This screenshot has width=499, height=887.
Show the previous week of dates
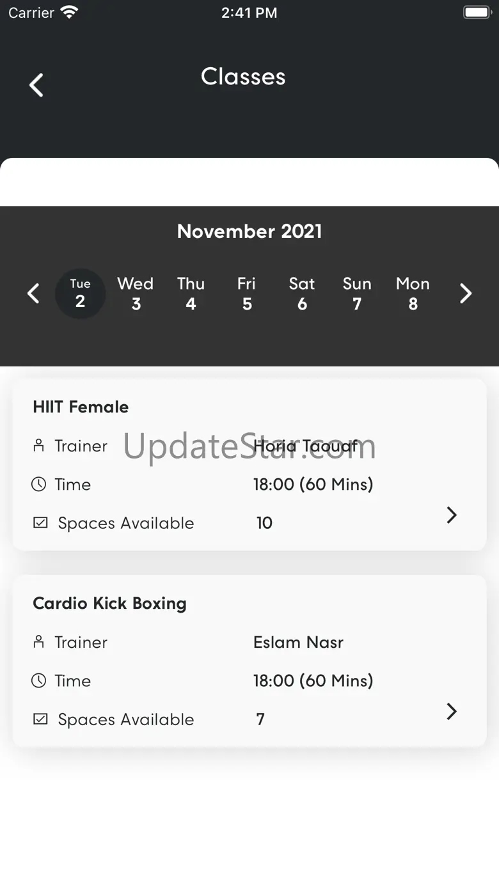coord(33,294)
